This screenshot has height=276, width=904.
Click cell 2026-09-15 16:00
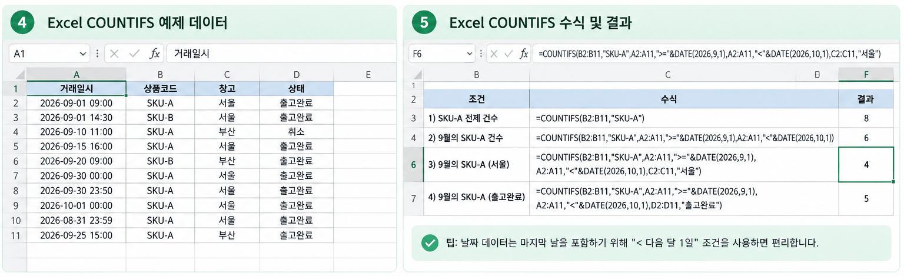(77, 146)
